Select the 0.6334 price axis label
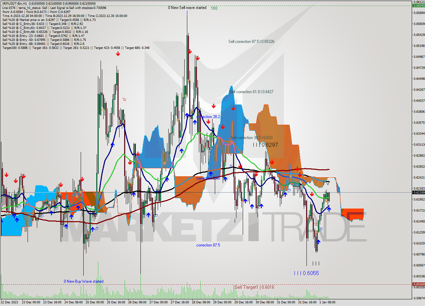Viewport: 425px width, 306px height. click(419, 133)
